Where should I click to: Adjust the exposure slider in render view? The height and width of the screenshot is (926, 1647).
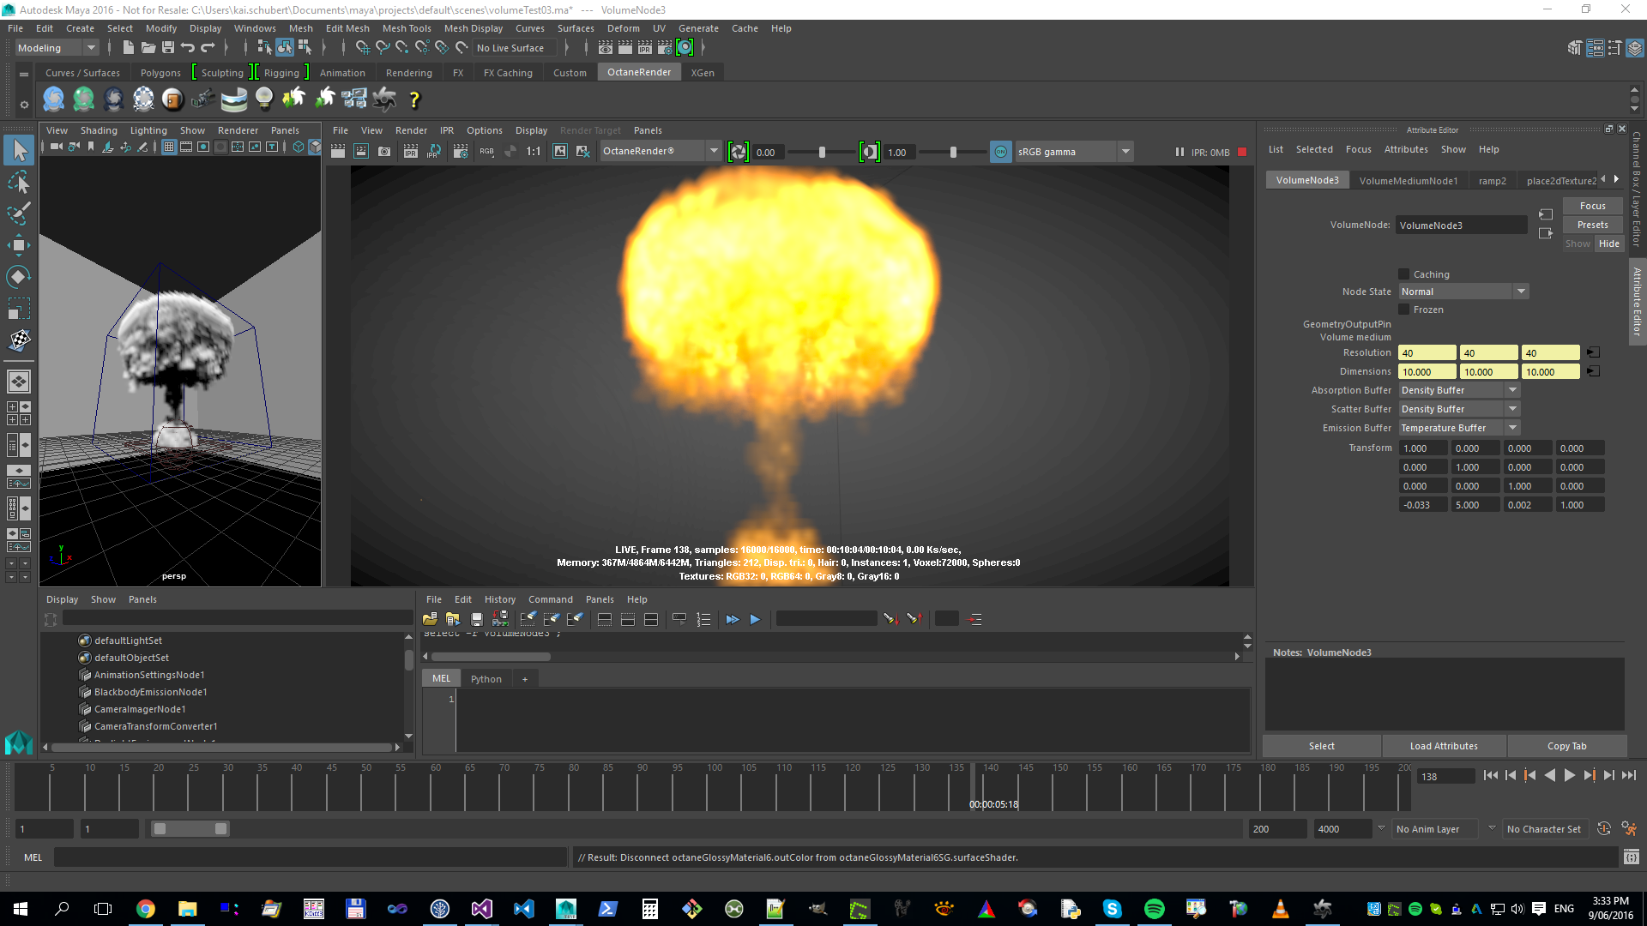click(822, 152)
